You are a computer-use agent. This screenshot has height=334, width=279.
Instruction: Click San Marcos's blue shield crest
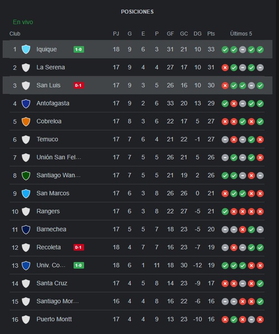point(26,194)
